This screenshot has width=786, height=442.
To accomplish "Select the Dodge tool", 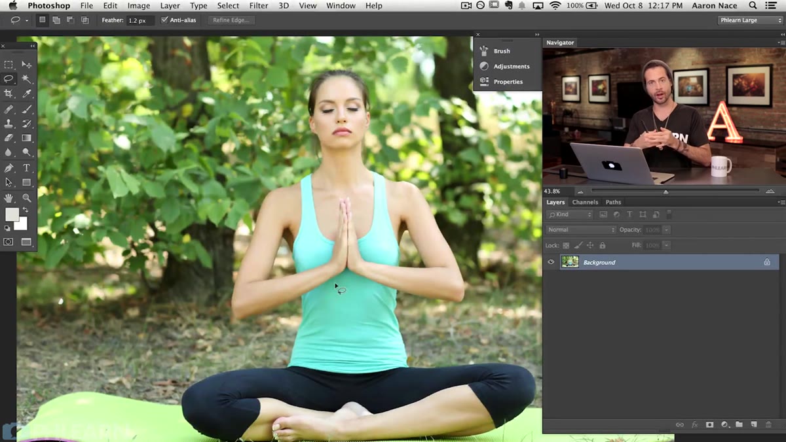I will point(27,152).
